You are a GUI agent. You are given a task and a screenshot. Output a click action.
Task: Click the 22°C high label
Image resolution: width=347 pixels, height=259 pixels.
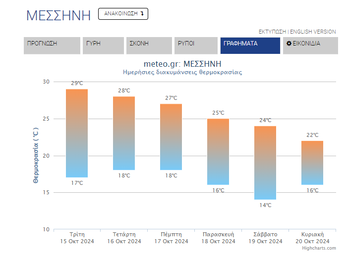[312, 135]
